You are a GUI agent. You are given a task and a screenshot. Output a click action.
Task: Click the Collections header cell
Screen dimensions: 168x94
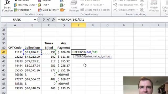(x=32, y=48)
